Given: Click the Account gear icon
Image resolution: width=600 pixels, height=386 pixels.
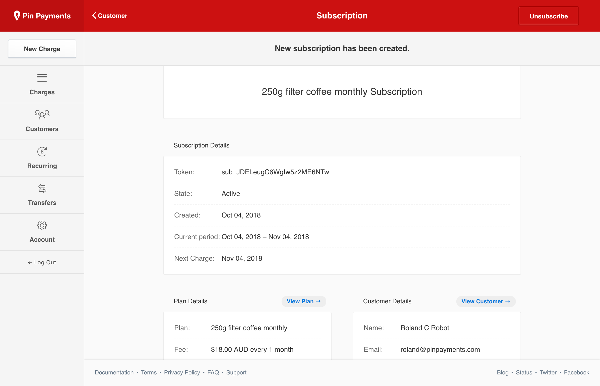Looking at the screenshot, I should pyautogui.click(x=42, y=225).
